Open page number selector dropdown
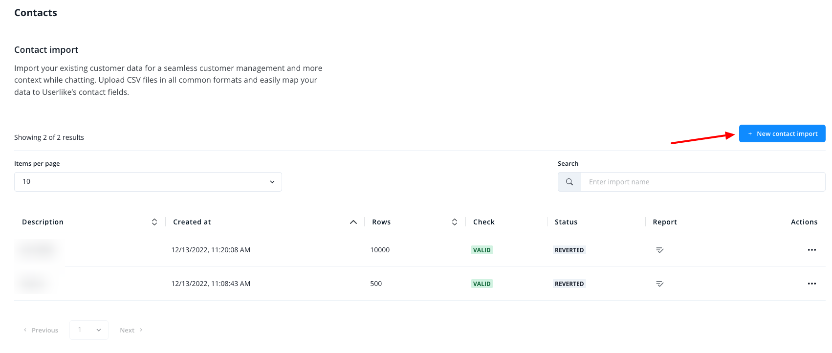 coord(89,330)
